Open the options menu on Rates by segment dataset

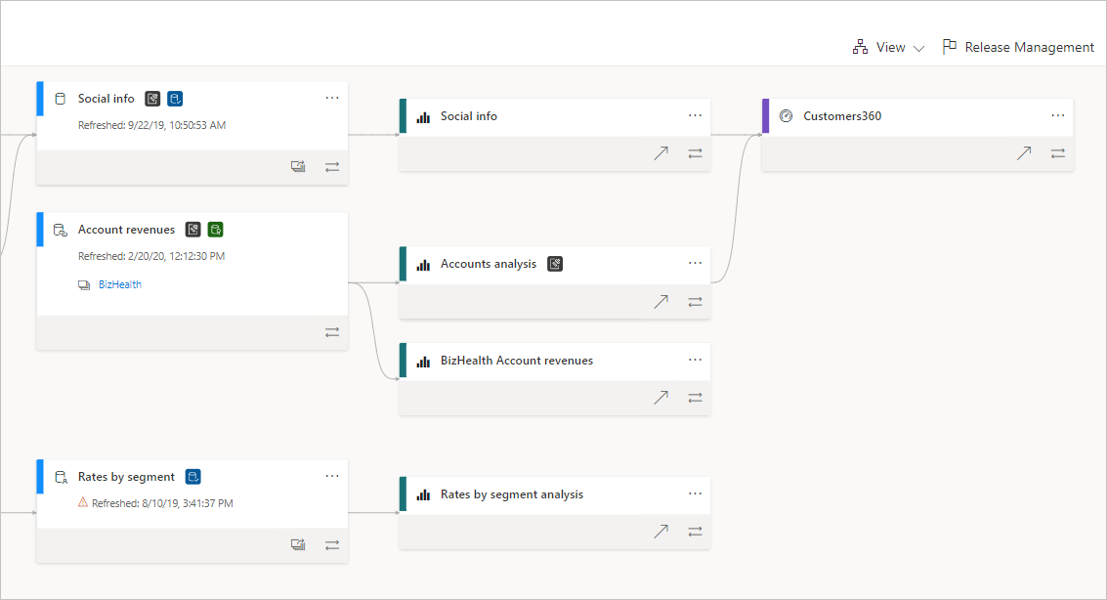(x=332, y=476)
